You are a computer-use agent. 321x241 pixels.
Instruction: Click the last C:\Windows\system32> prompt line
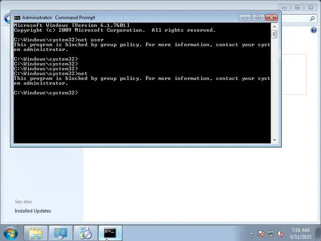(46, 93)
